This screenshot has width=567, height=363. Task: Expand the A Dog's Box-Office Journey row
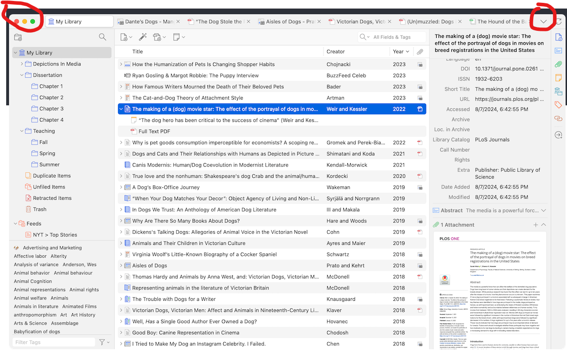(x=121, y=187)
